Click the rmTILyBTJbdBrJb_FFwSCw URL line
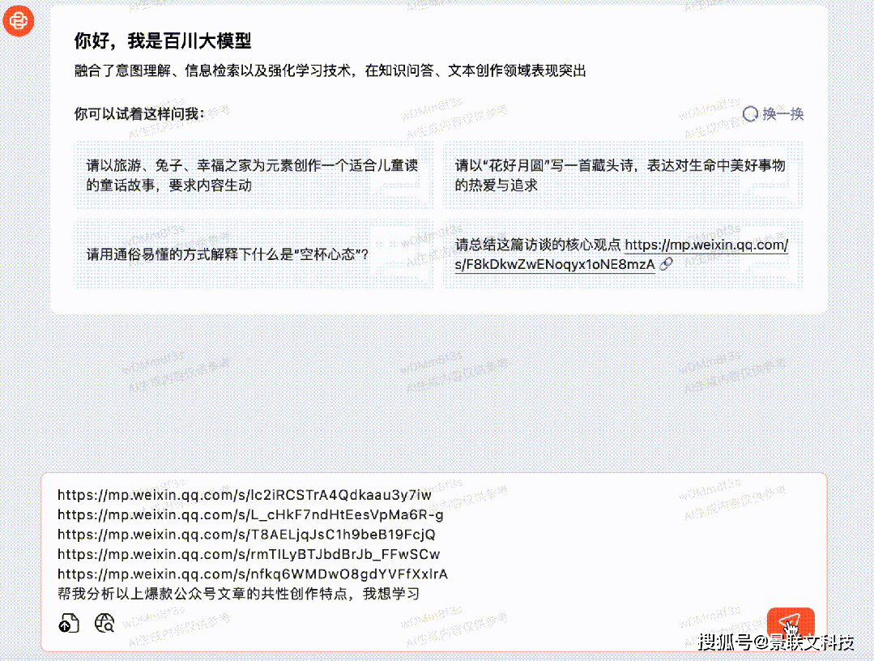This screenshot has height=661, width=874. pos(249,555)
